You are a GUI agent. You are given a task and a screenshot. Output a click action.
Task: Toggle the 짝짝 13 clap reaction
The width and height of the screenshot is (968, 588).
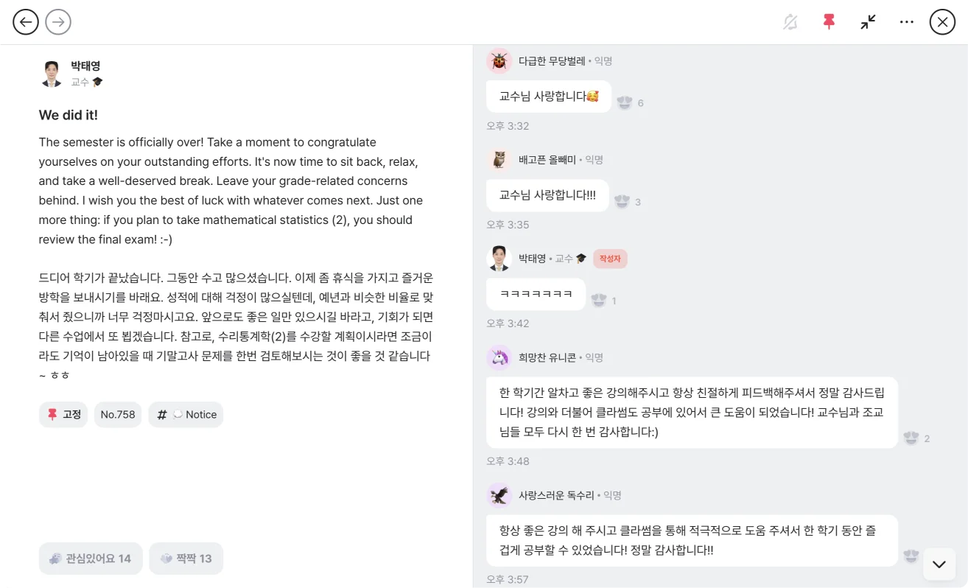coord(186,558)
